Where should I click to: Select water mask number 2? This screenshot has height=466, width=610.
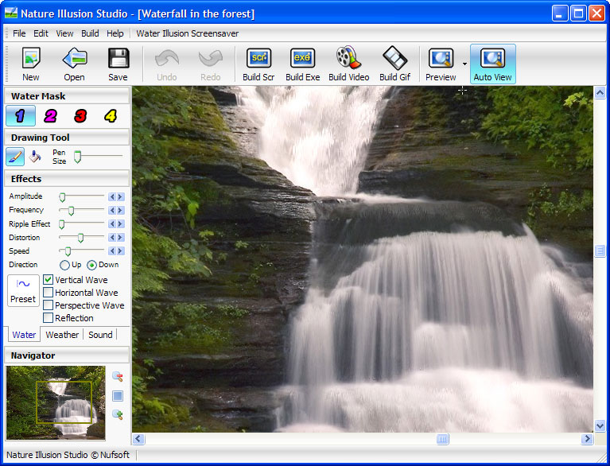[50, 116]
